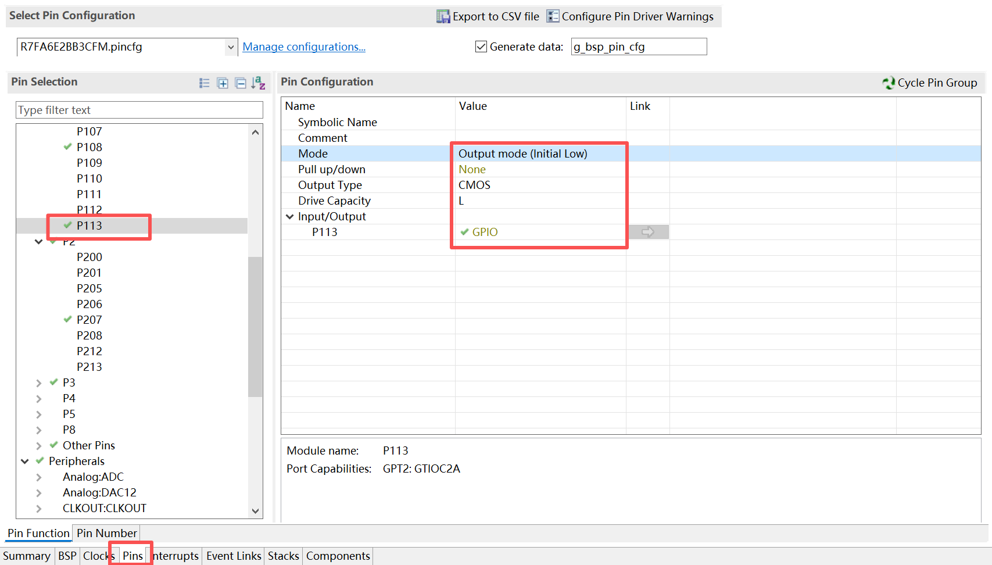Screen dimensions: 992x565
Task: Click Drive Capacity value L
Action: pyautogui.click(x=461, y=201)
